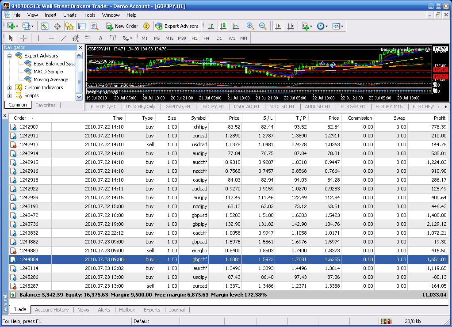Set timeframe to H4
This screenshot has width=452, height=327.
[x=207, y=38]
